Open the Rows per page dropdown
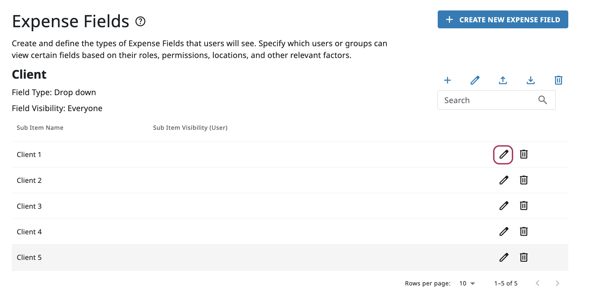The image size is (595, 297). (467, 284)
